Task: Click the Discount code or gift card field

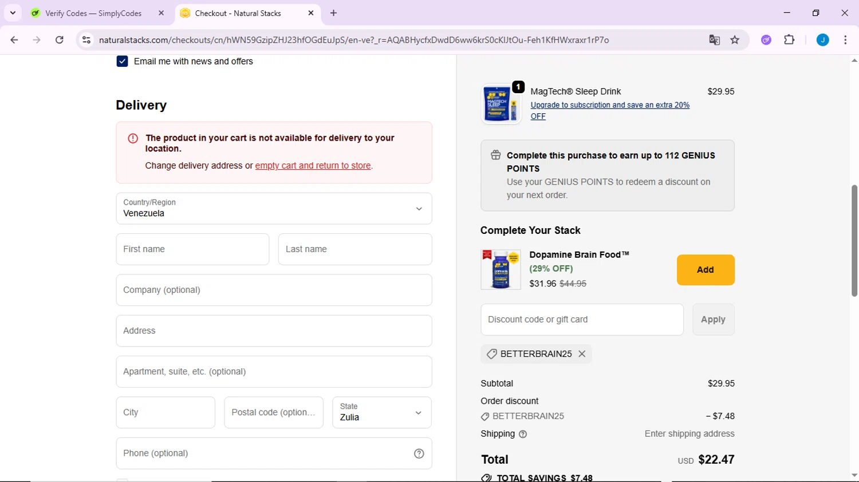Action: pos(582,320)
